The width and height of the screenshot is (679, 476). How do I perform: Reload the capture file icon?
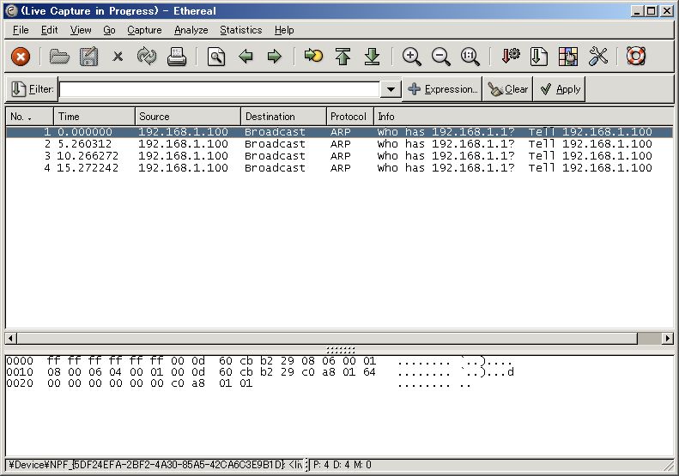pyautogui.click(x=147, y=57)
